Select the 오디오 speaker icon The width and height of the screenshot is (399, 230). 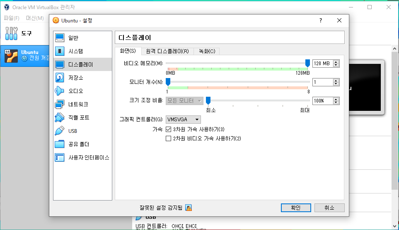tap(60, 91)
